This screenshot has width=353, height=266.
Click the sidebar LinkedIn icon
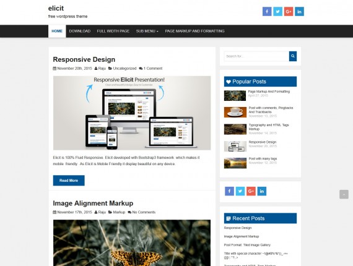[x=261, y=191]
